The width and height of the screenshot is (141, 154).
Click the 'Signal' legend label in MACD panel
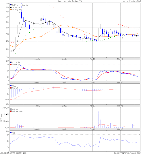[x=15, y=88]
